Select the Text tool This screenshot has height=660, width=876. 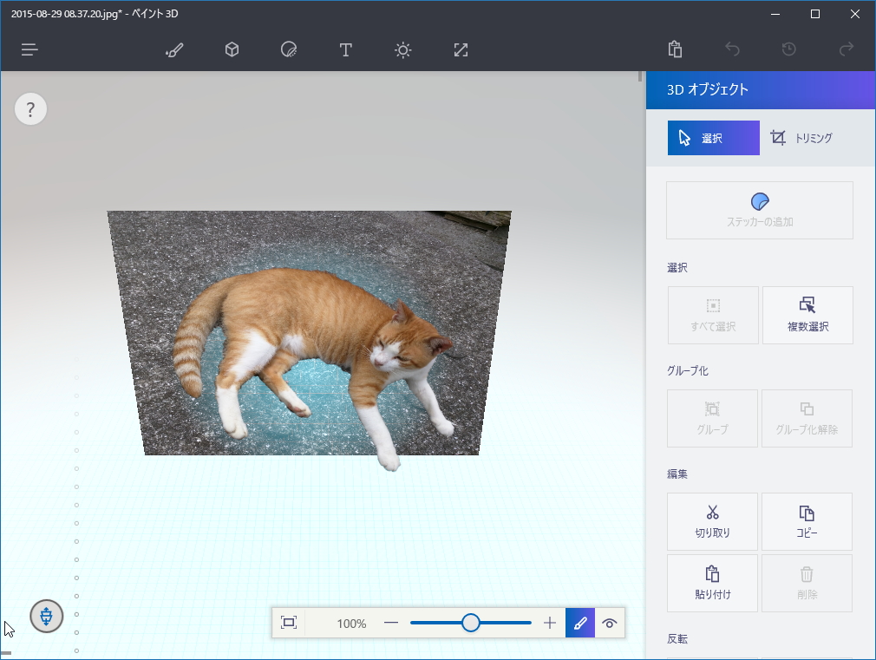tap(345, 49)
